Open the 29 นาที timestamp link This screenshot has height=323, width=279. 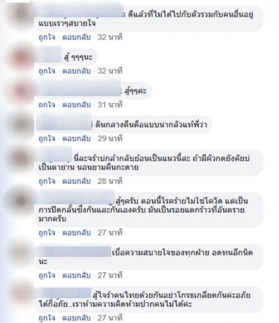(x=110, y=139)
